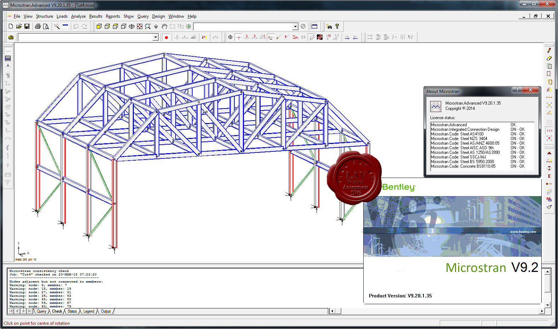The width and height of the screenshot is (558, 329).
Task: Switch to the Output tab
Action: [x=106, y=311]
